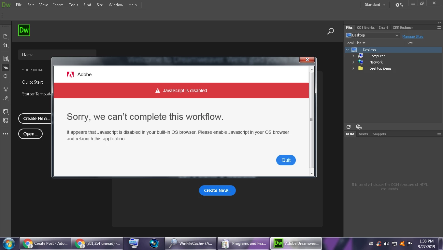Open the Site menu
The width and height of the screenshot is (443, 250).
[x=100, y=5]
